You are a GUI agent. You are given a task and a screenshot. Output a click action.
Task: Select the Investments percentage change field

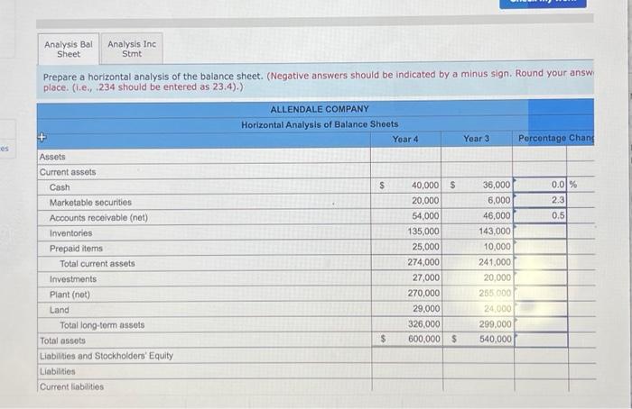tap(541, 277)
